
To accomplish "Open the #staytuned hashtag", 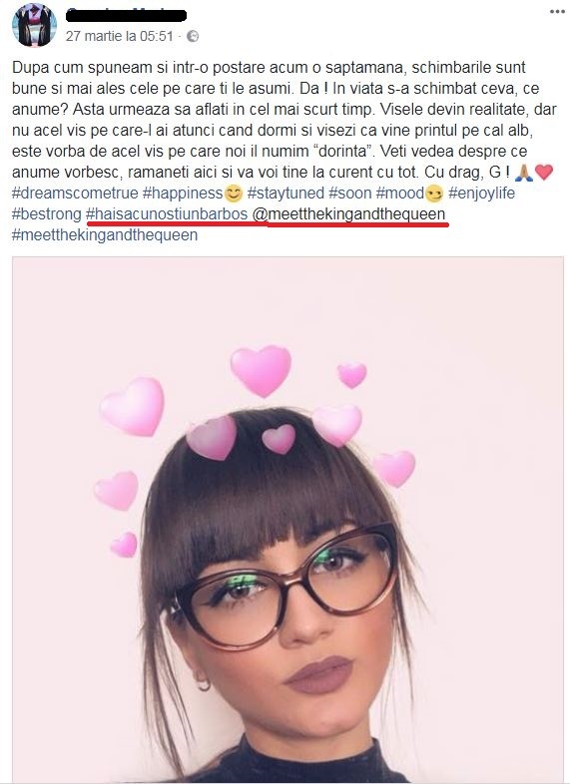I will [285, 193].
